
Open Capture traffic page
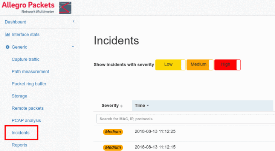[x=26, y=59]
